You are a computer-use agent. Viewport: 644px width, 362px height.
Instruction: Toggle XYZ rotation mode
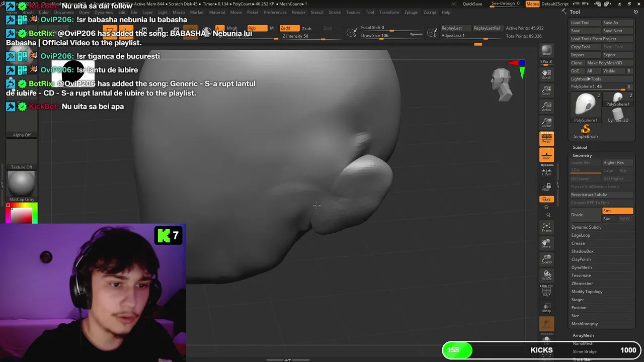(x=546, y=199)
